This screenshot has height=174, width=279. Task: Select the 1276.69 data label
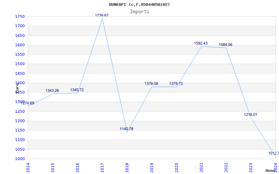(x=28, y=103)
